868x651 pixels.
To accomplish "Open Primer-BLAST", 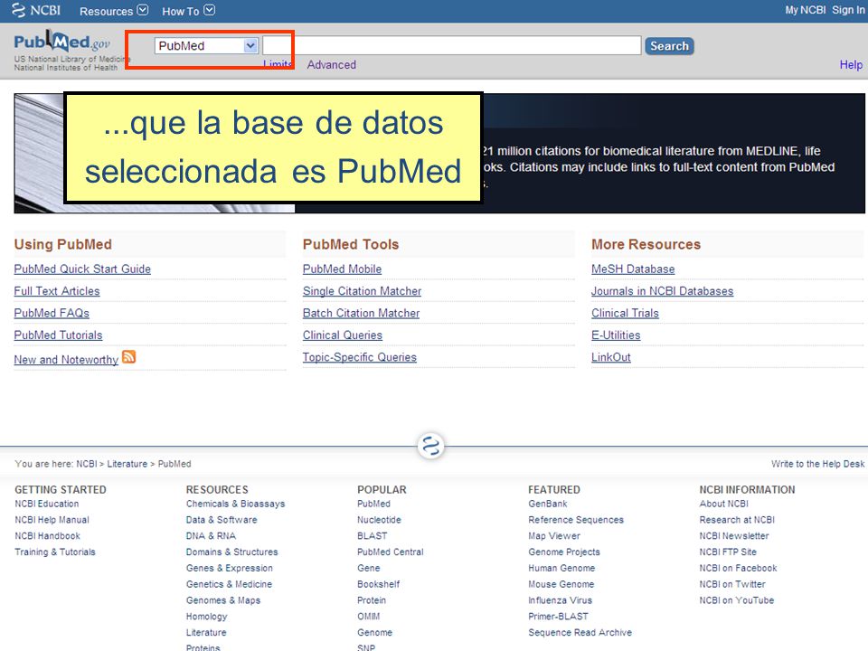I will point(559,616).
